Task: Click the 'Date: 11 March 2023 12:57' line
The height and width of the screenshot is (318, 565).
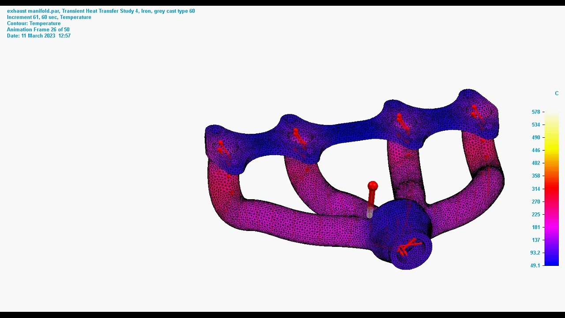Action: tap(39, 36)
